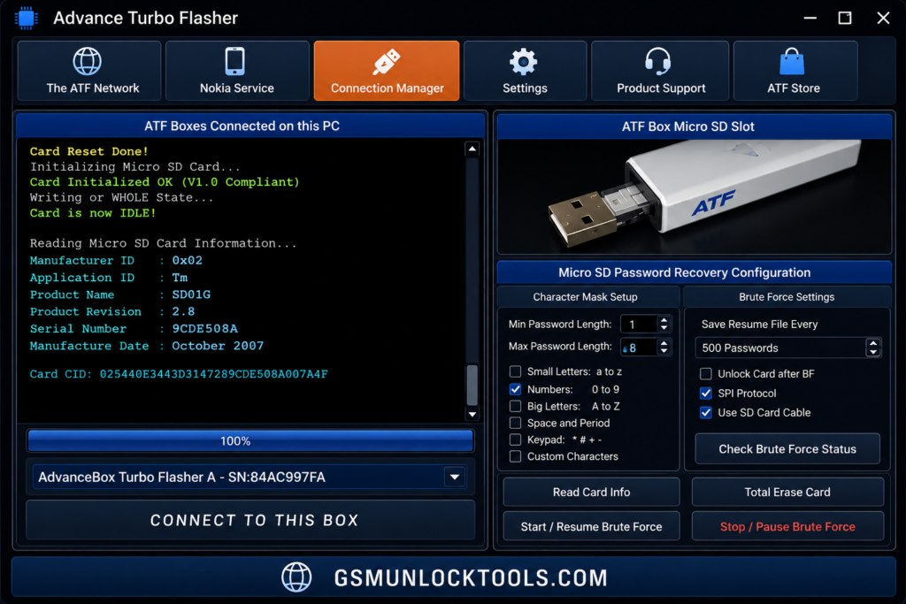Screen dimensions: 906x604
Task: Enable Unlock Card after BF
Action: pyautogui.click(x=705, y=373)
